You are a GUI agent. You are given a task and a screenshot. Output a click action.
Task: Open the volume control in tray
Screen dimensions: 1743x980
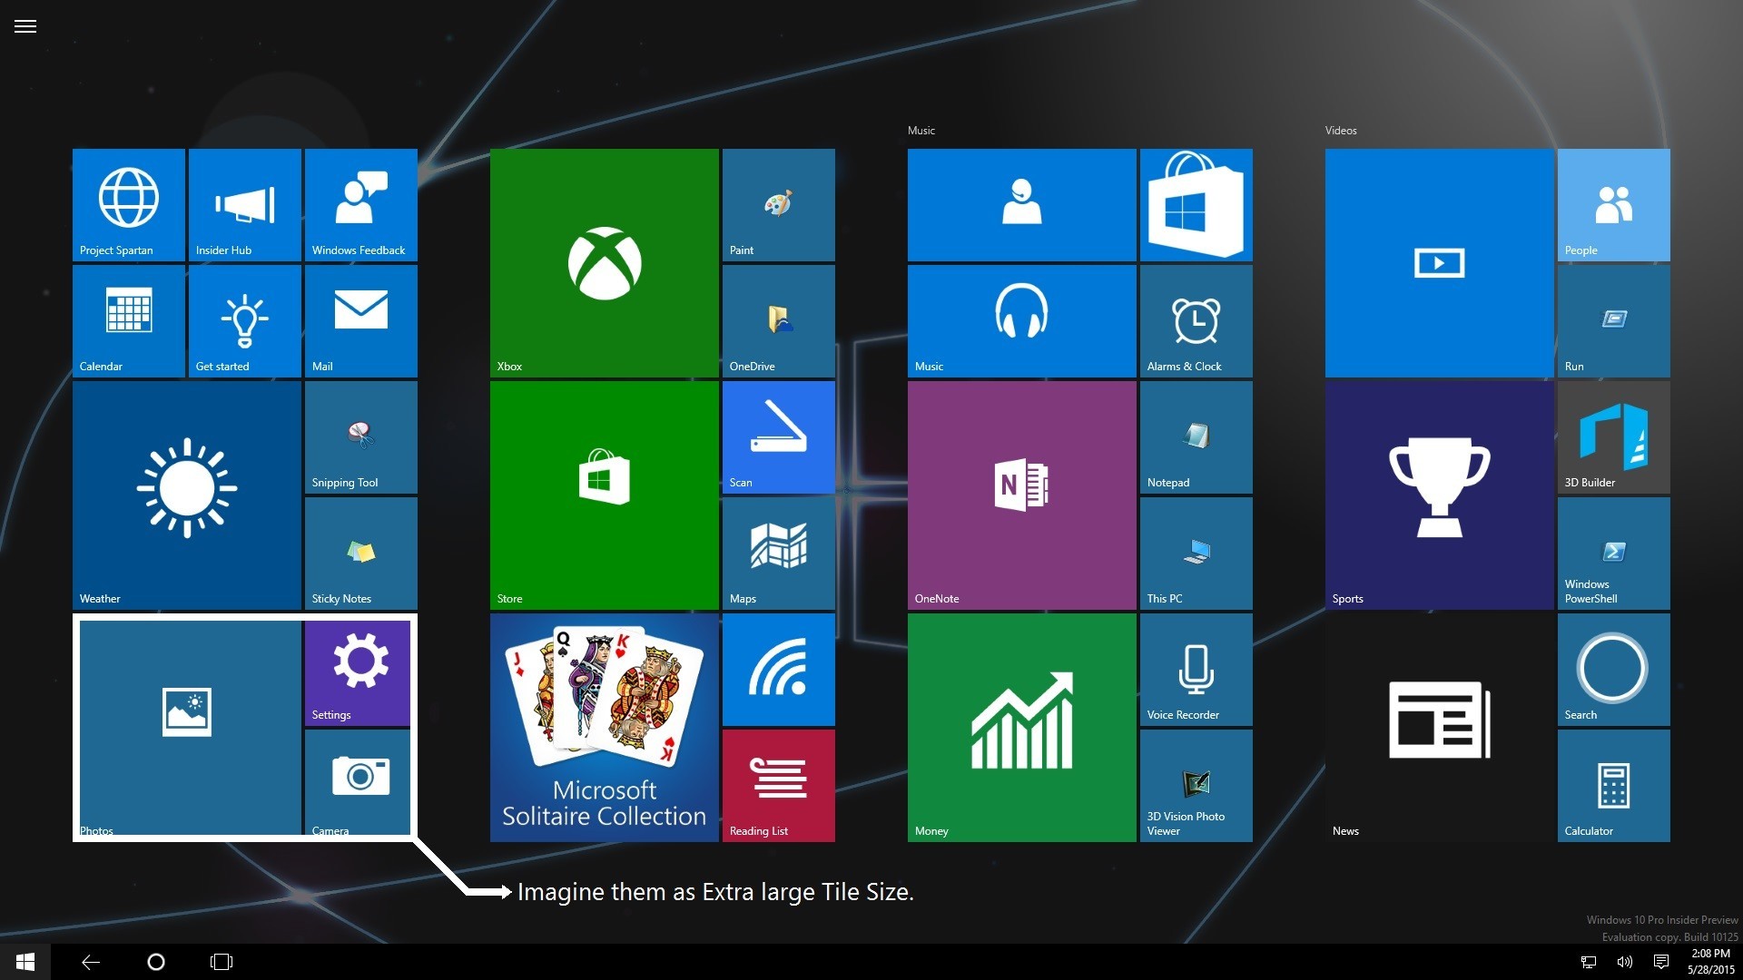[x=1624, y=962]
